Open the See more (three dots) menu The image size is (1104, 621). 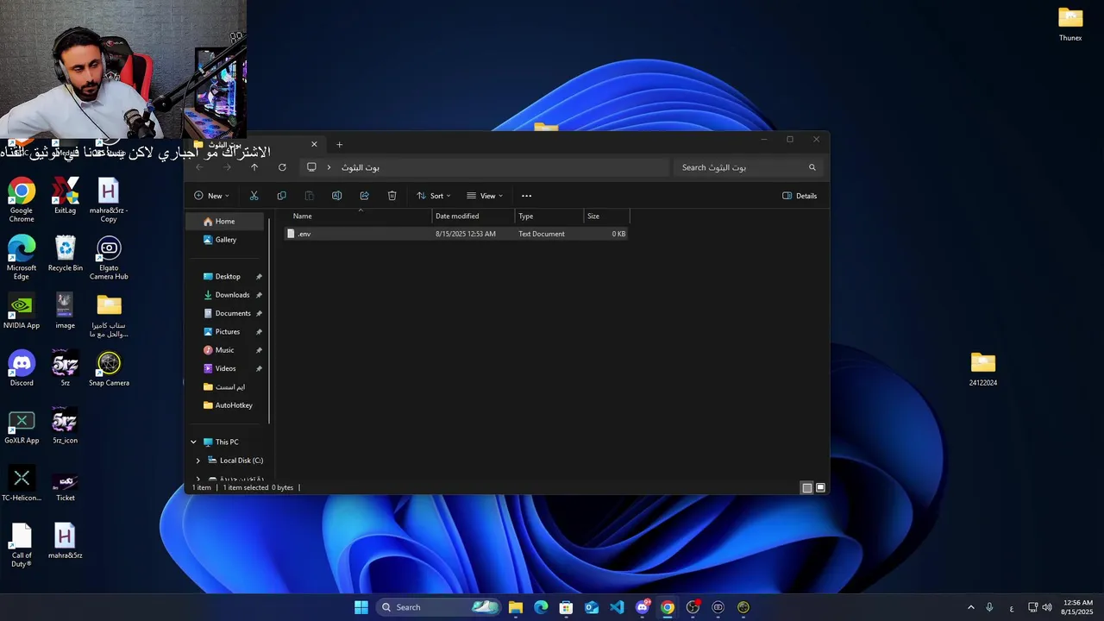pos(526,196)
